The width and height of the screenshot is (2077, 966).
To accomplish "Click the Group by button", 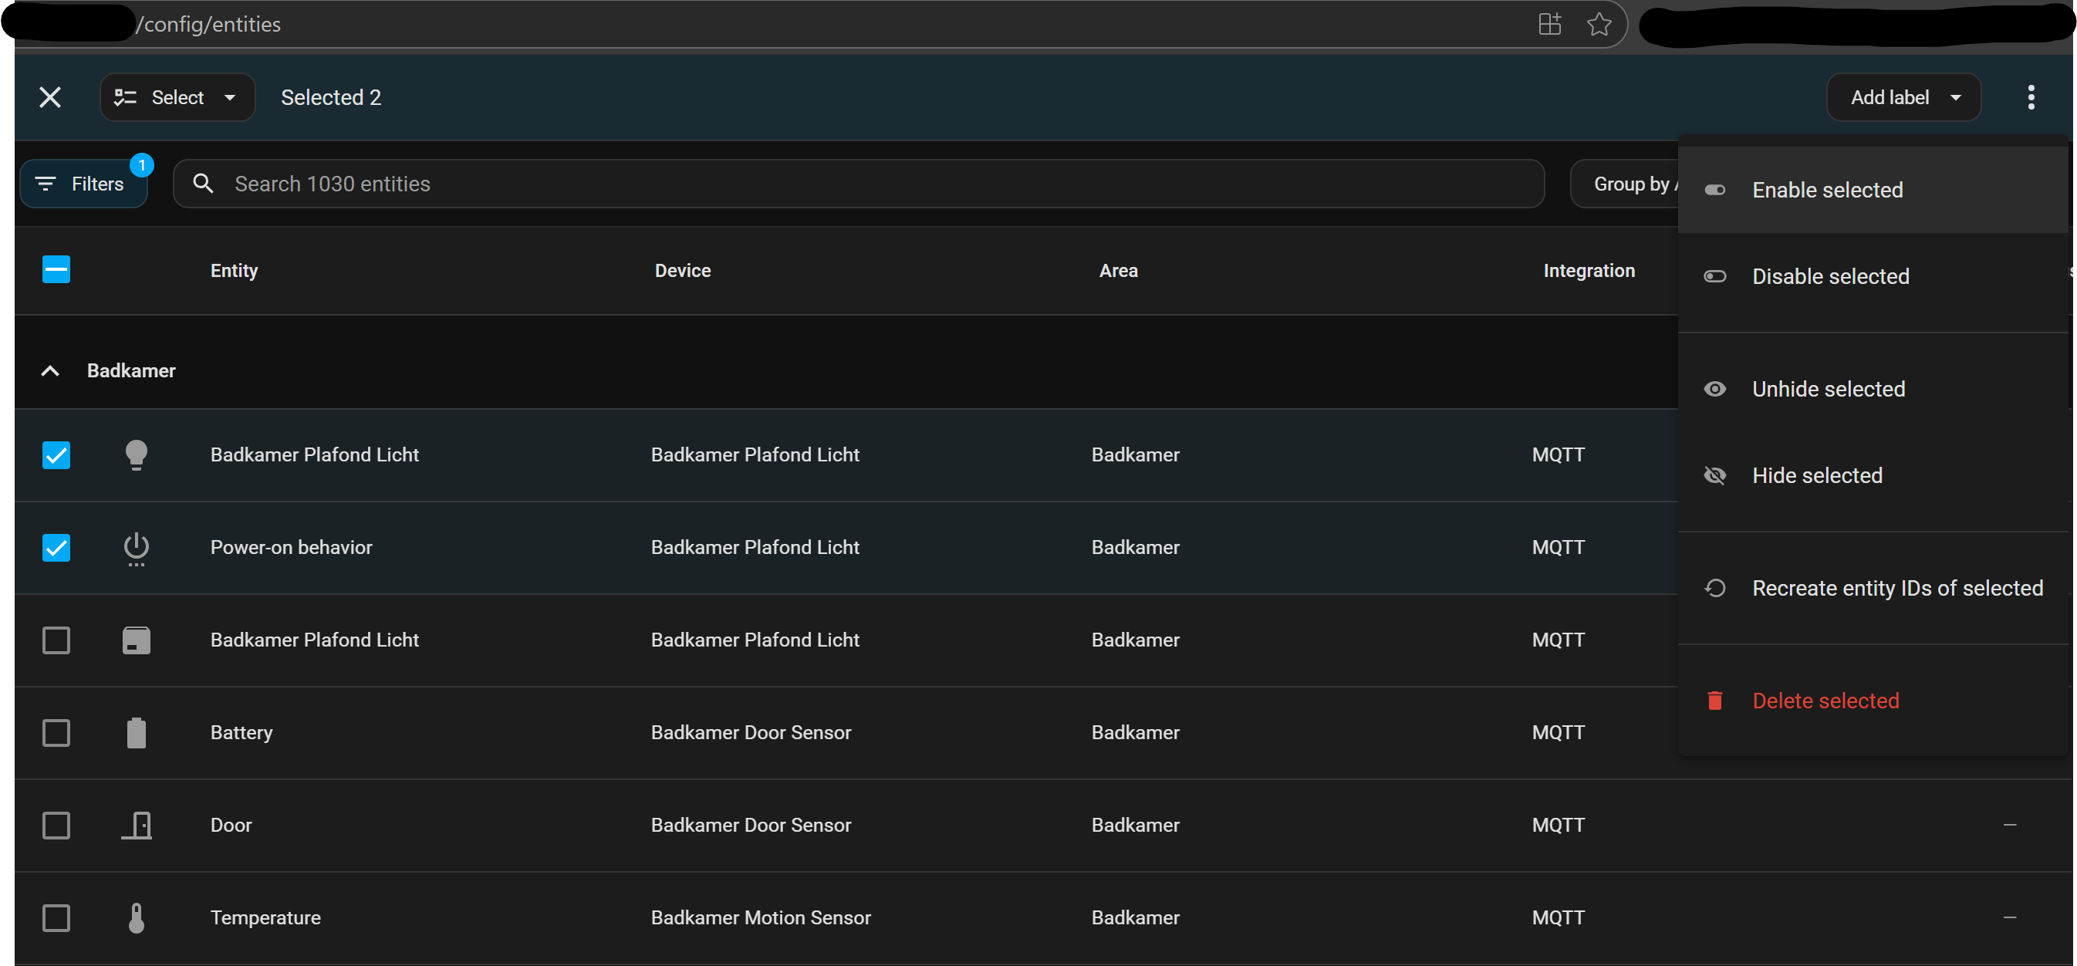I will (1629, 184).
